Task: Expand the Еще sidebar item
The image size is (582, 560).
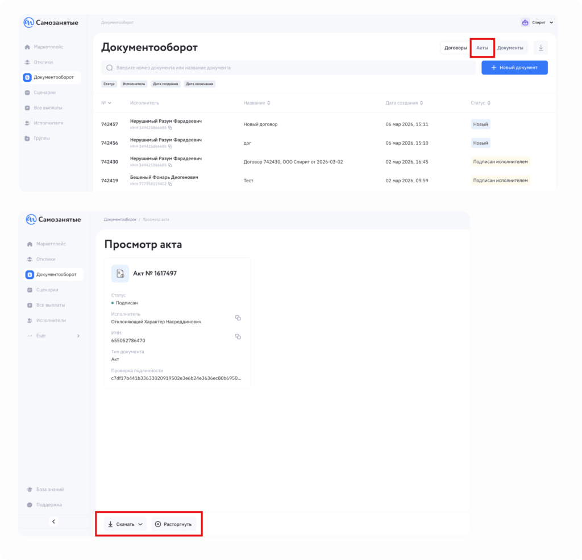Action: point(54,336)
